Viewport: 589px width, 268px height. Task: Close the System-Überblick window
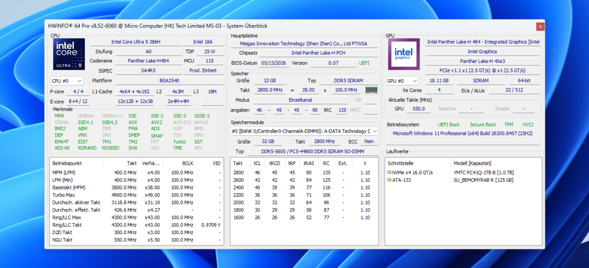540,27
